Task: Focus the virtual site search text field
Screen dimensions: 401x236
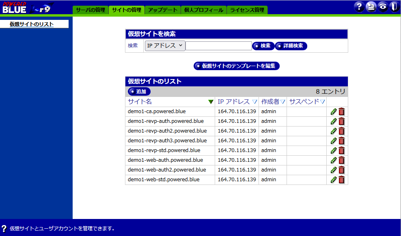Action: click(219, 46)
